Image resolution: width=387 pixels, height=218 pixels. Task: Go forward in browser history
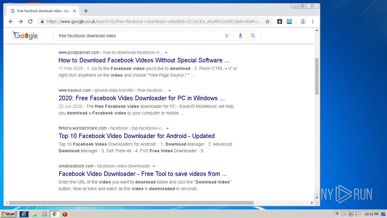click(x=21, y=21)
